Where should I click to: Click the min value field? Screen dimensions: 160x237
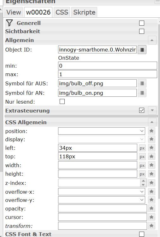pyautogui.click(x=108, y=66)
